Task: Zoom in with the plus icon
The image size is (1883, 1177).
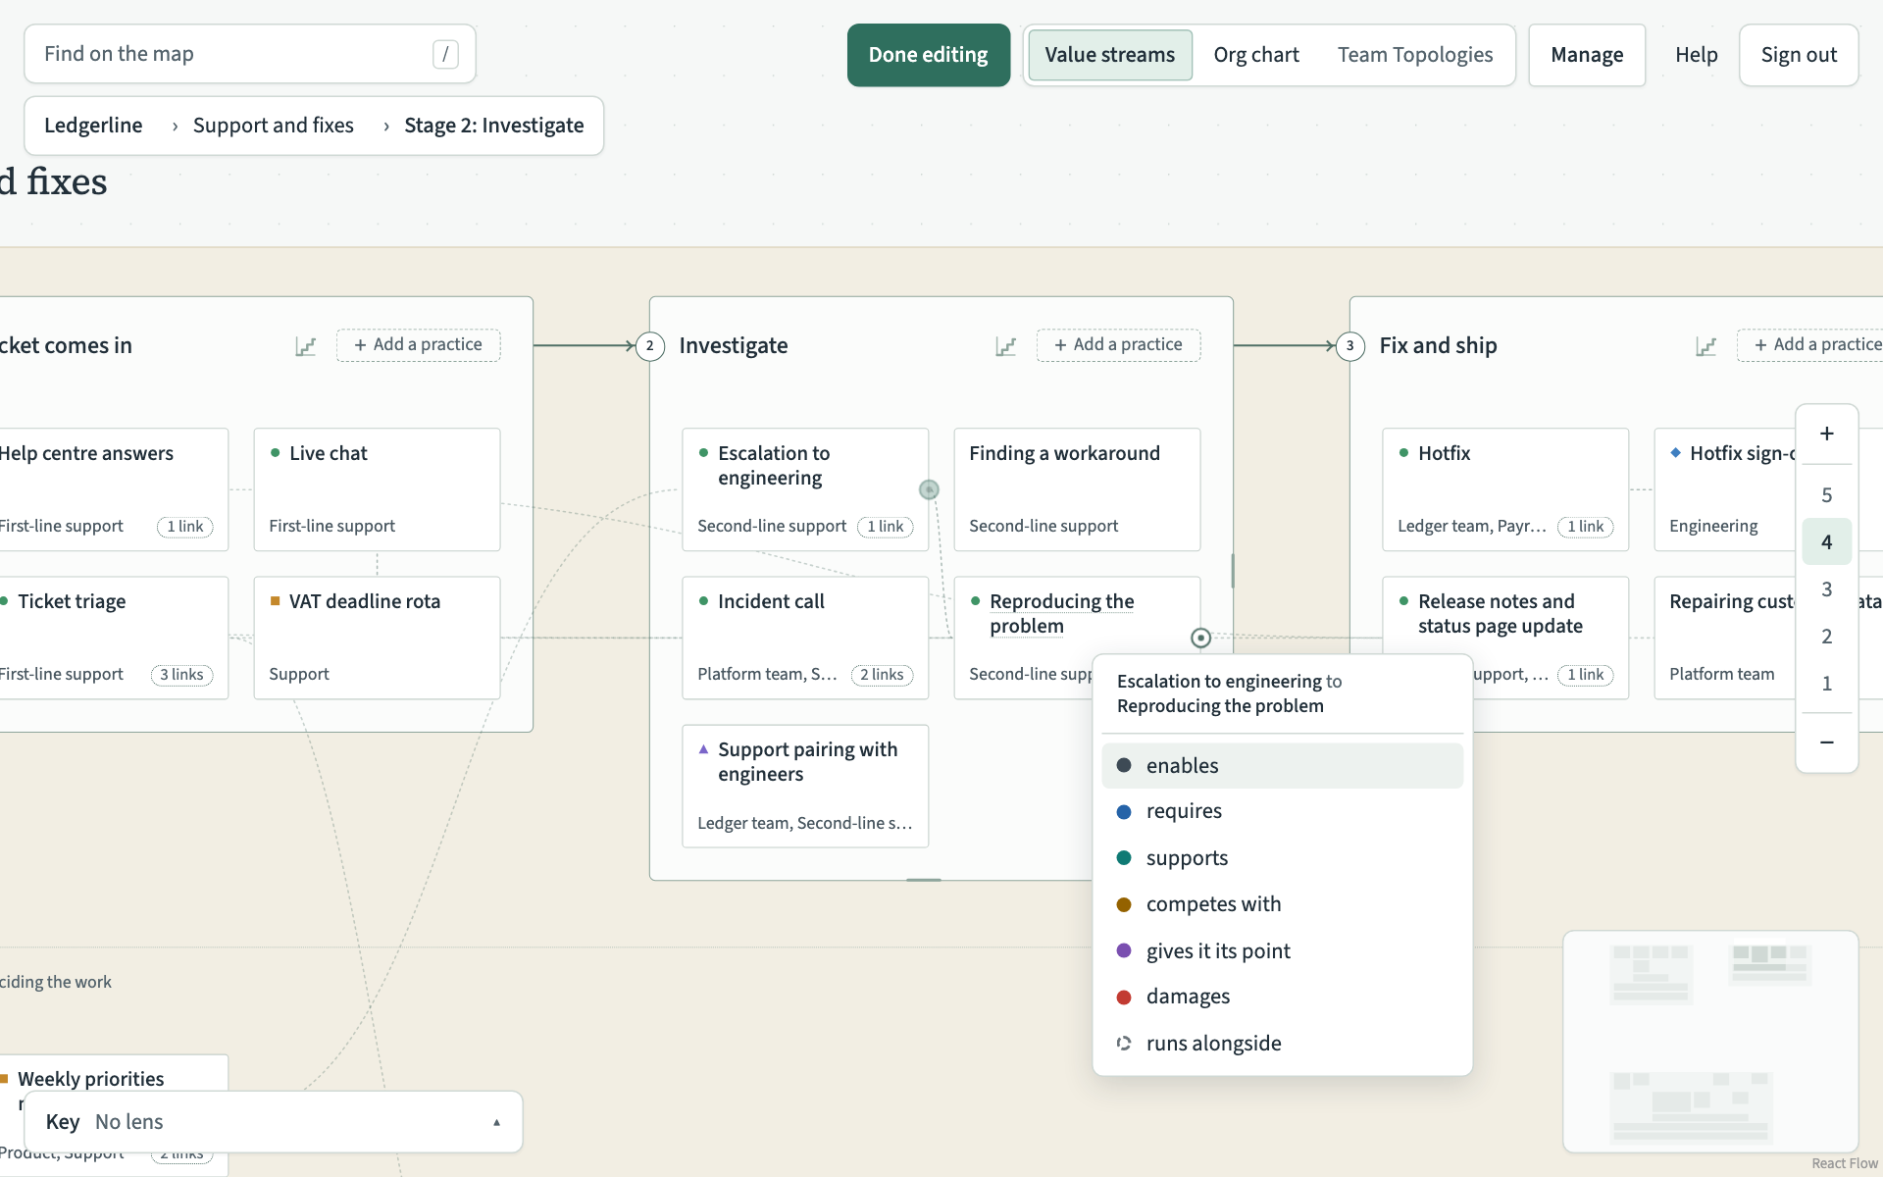Action: coord(1826,434)
